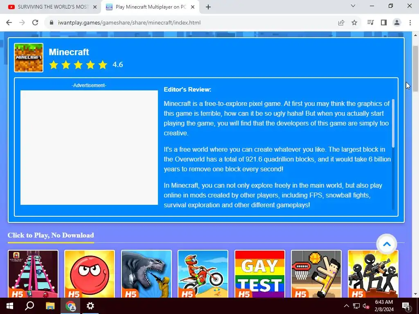The image size is (419, 314).
Task: Expand the tab search dropdown arrow
Action: (353, 6)
